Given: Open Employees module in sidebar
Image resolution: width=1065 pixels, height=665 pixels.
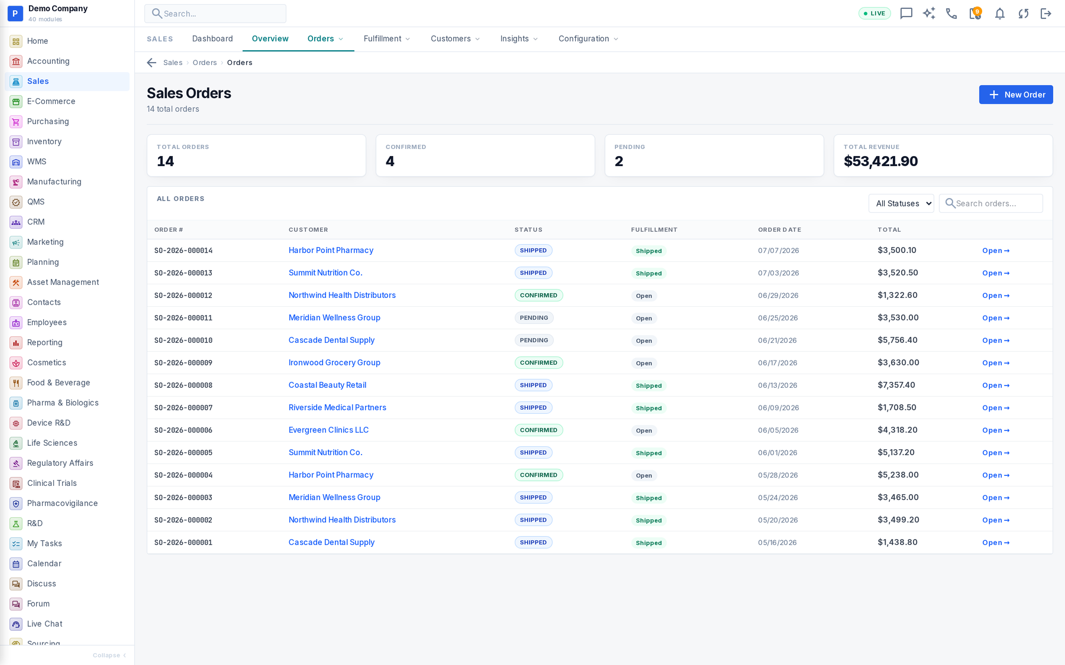Looking at the screenshot, I should (67, 322).
